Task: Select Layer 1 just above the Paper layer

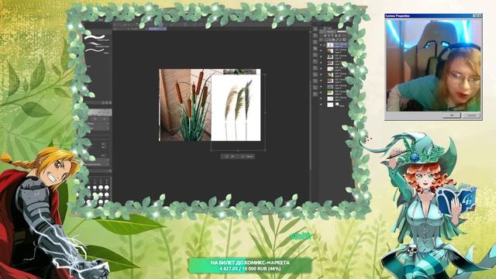Action: click(336, 98)
